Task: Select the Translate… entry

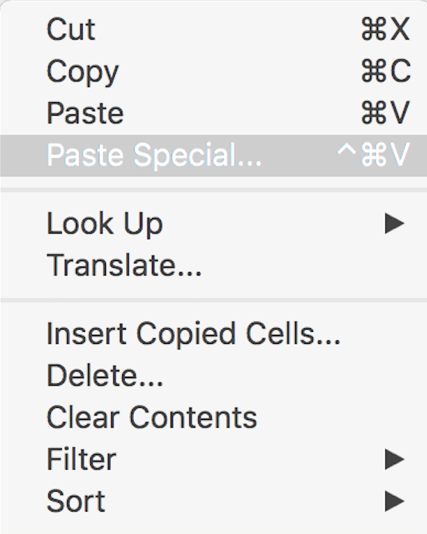Action: pyautogui.click(x=213, y=266)
